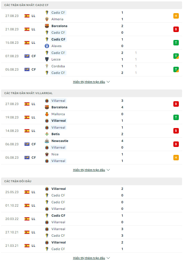Image resolution: width=184 pixels, height=261 pixels.
Task: Click red B badge for Barcelona-Cadiz match
Action: pyautogui.click(x=176, y=29)
